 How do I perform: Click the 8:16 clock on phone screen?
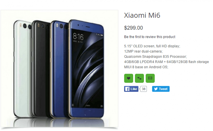tap(78, 36)
